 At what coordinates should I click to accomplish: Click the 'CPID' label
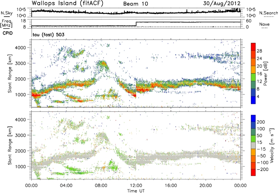[8, 33]
